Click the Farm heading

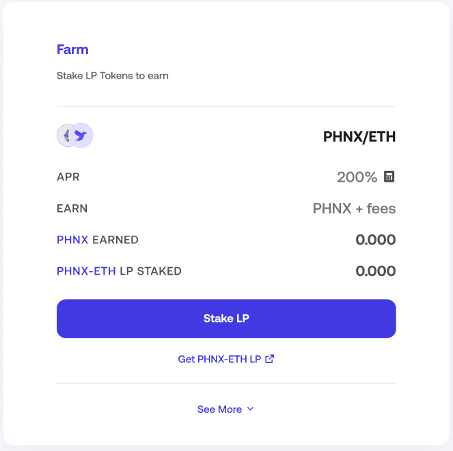72,49
